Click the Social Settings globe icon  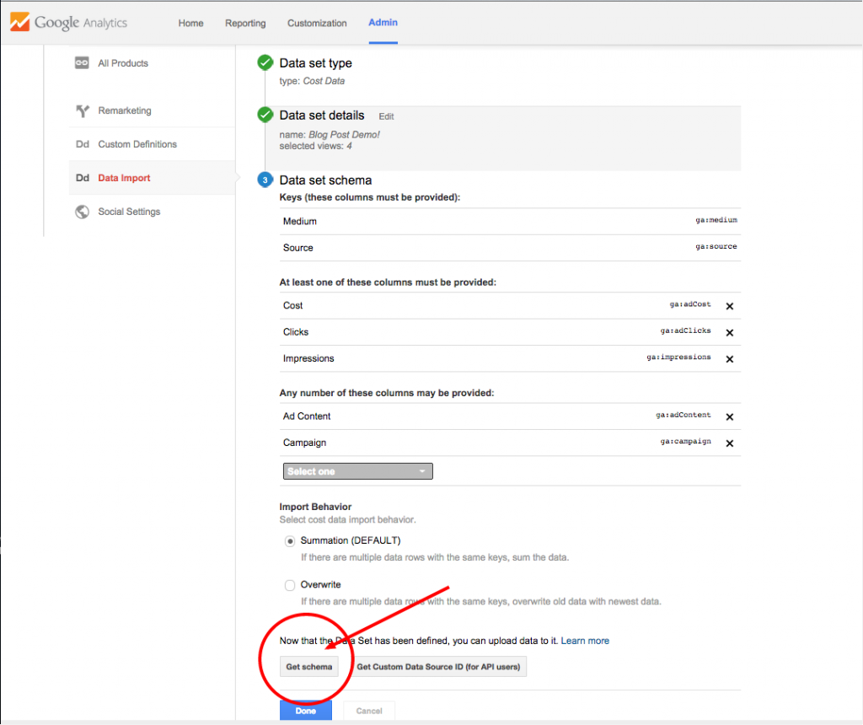(83, 212)
